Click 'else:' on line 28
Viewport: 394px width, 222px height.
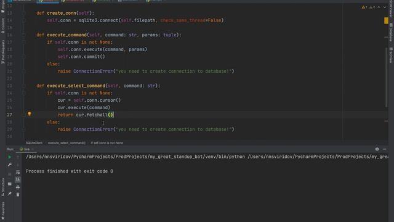54,122
